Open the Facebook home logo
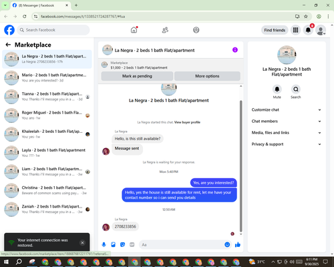The width and height of the screenshot is (334, 267). [x=9, y=30]
